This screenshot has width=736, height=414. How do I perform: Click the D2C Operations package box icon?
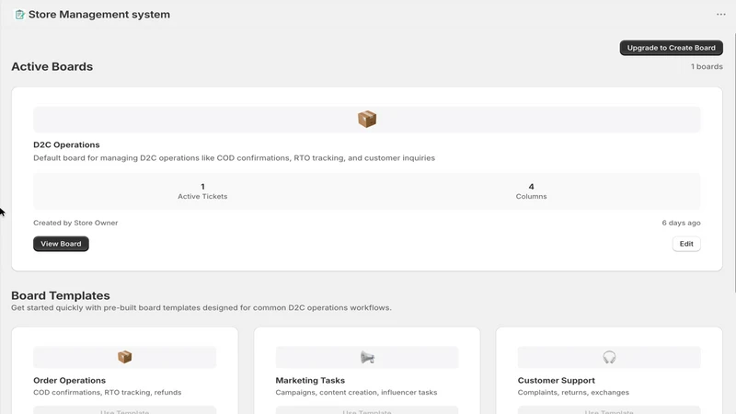(x=367, y=120)
